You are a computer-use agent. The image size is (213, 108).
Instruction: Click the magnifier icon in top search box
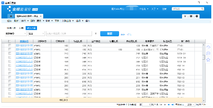202,9
